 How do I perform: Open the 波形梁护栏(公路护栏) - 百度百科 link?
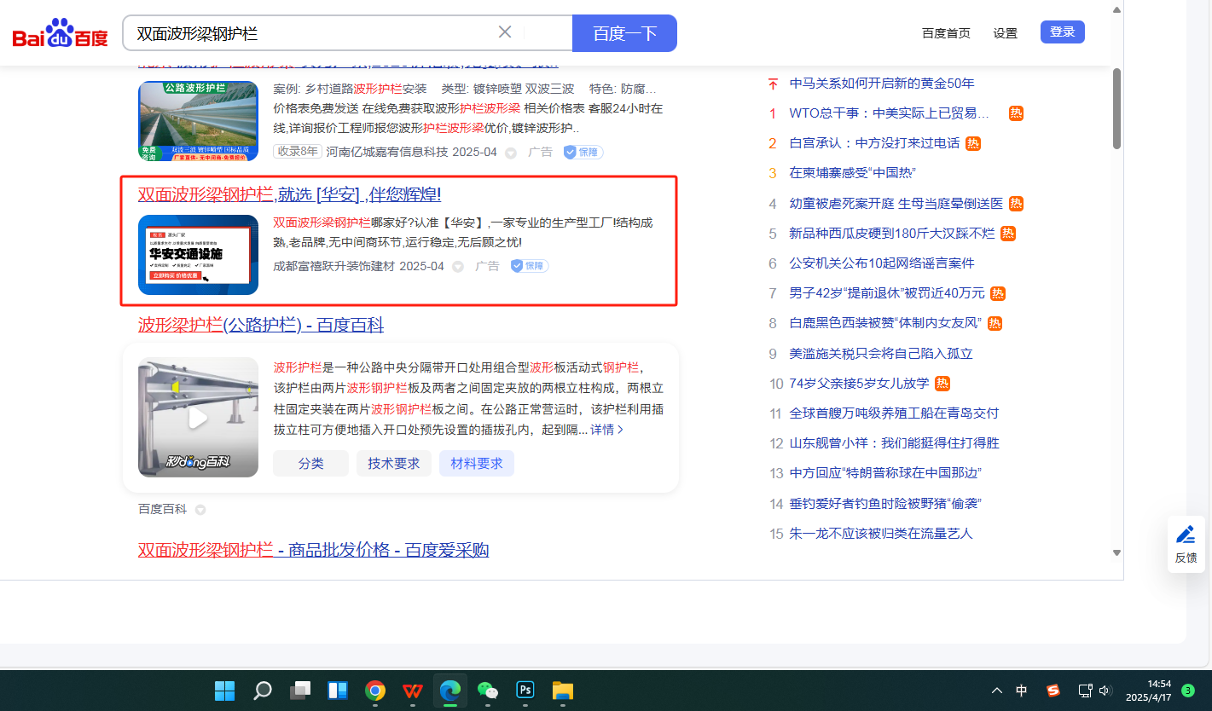point(260,325)
